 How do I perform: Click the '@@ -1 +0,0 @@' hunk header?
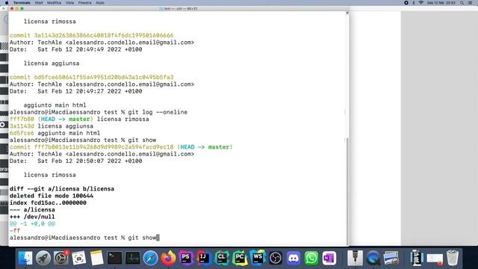click(32, 224)
